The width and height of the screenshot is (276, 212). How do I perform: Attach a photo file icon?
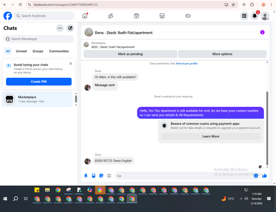point(94,176)
